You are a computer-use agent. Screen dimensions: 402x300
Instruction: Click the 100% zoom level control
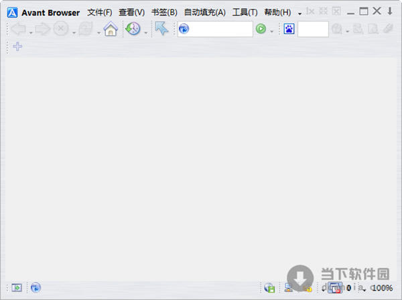coord(383,287)
